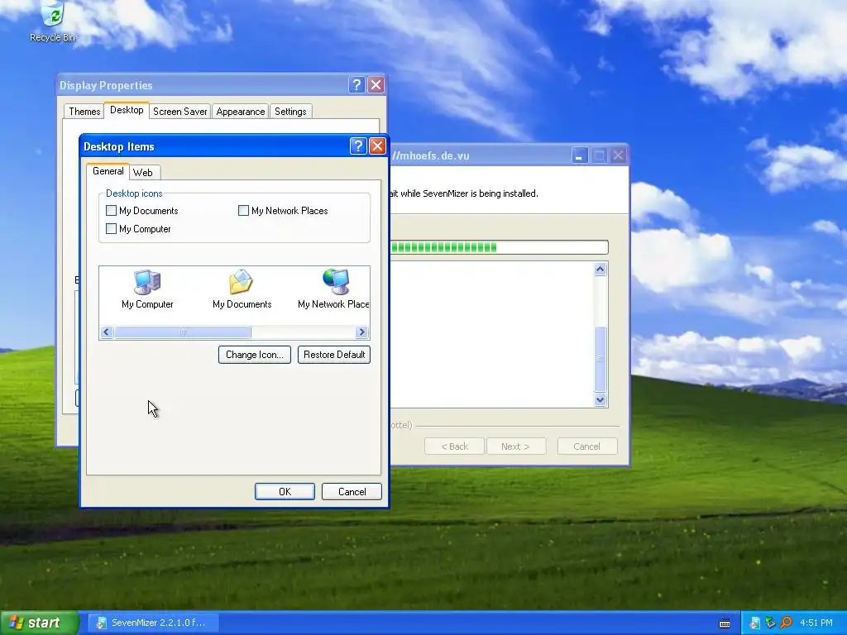
Task: Click the installer log vertical scrollbar thumb
Action: tap(601, 359)
